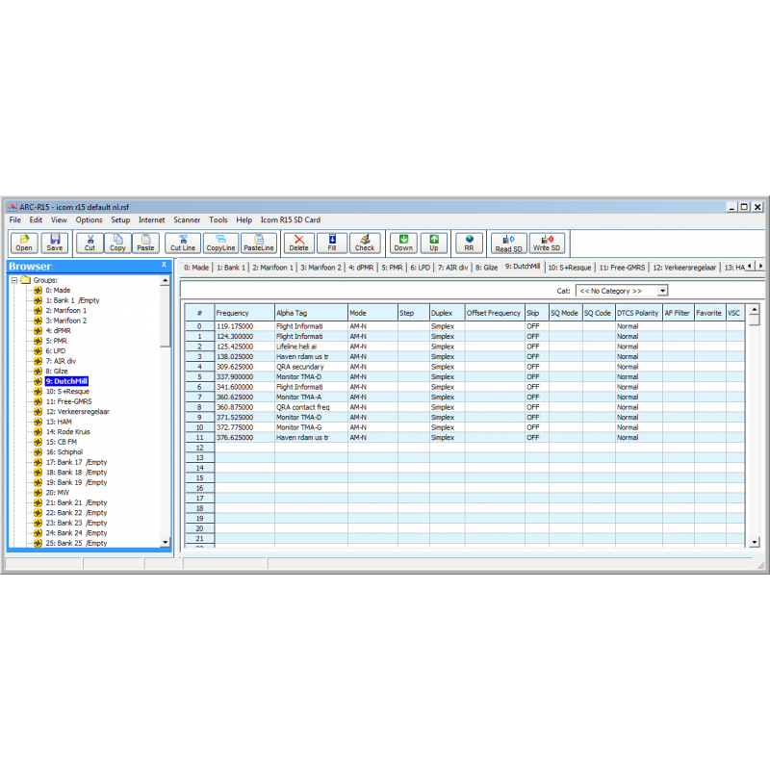Image resolution: width=770 pixels, height=770 pixels.
Task: Move a channel down with the Down arrow icon
Action: (402, 243)
